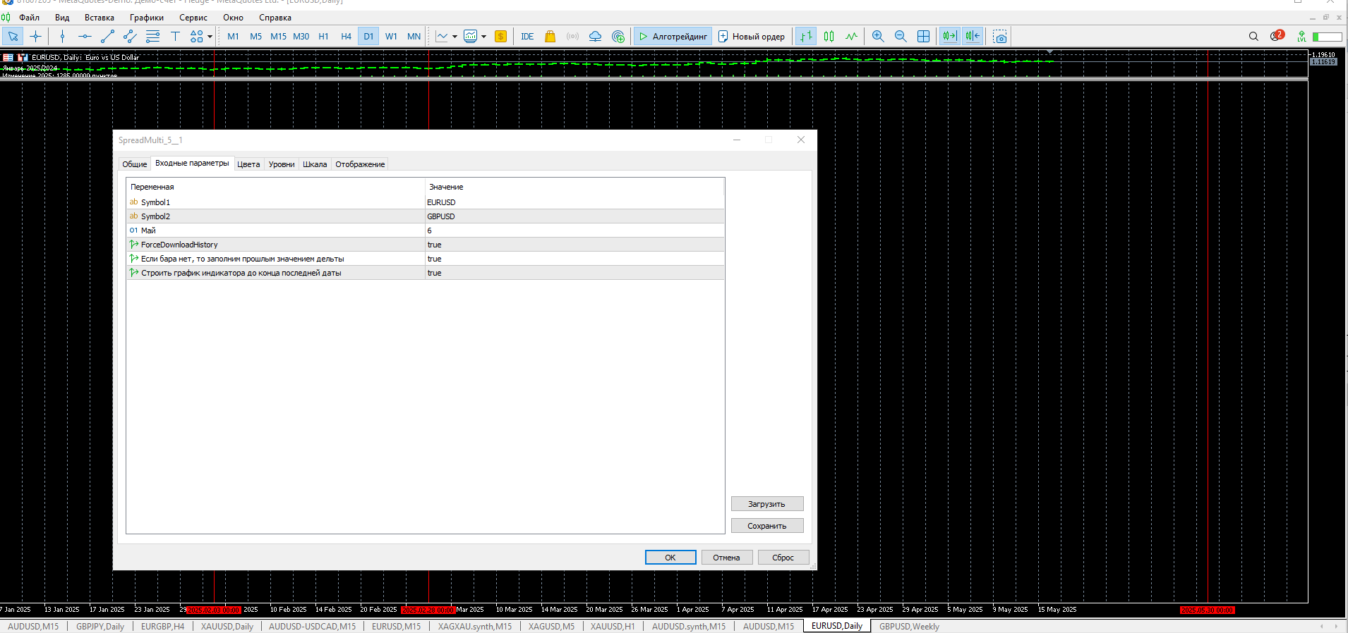Open the search magnifier icon

1253,37
